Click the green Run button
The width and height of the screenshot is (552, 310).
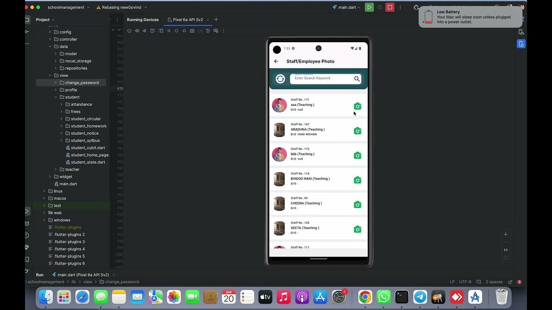[369, 7]
